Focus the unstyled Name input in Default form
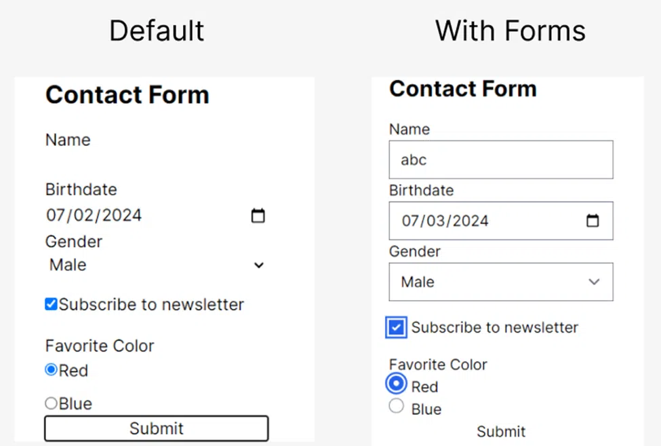The image size is (661, 446). pos(157,164)
